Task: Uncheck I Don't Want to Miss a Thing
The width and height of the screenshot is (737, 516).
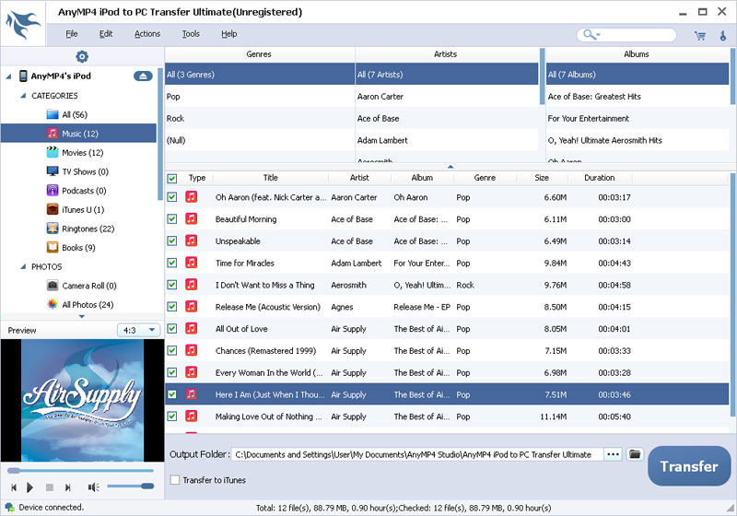Action: click(172, 285)
